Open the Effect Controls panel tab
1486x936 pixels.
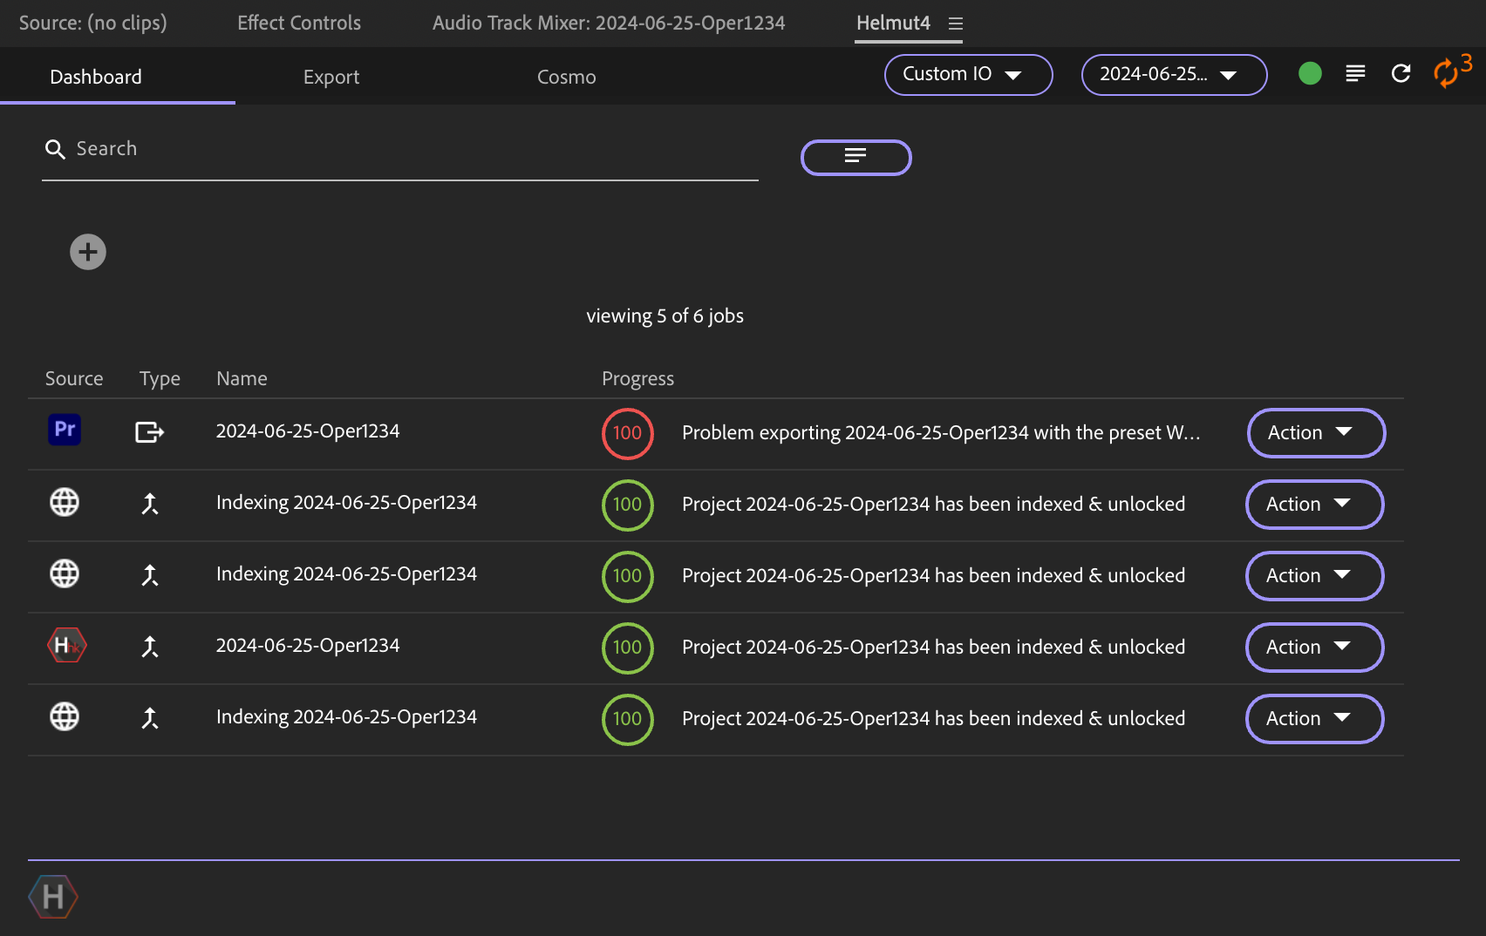tap(299, 23)
